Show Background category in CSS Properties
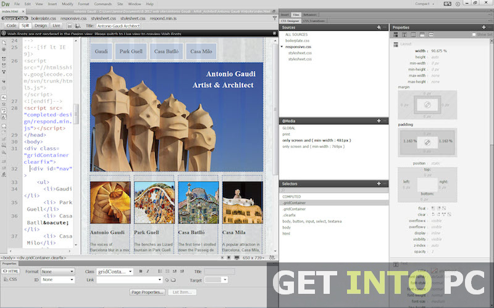The height and width of the screenshot is (308, 494). click(x=422, y=34)
